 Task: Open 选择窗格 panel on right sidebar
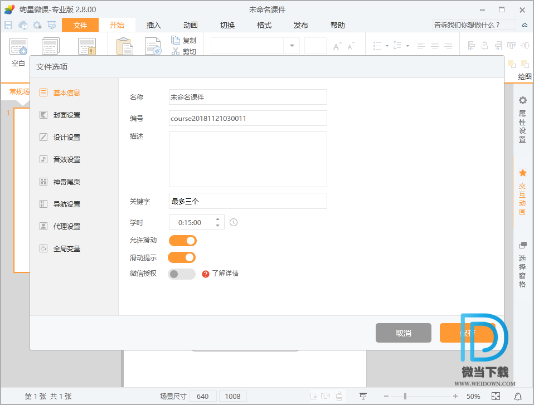[522, 265]
